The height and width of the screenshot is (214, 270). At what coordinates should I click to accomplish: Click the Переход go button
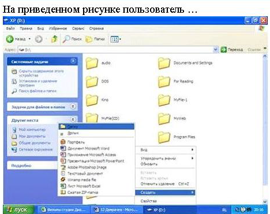point(232,50)
